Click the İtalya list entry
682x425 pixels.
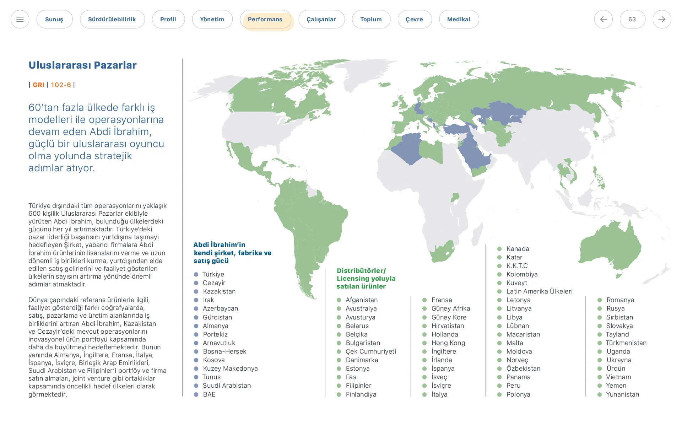[439, 394]
